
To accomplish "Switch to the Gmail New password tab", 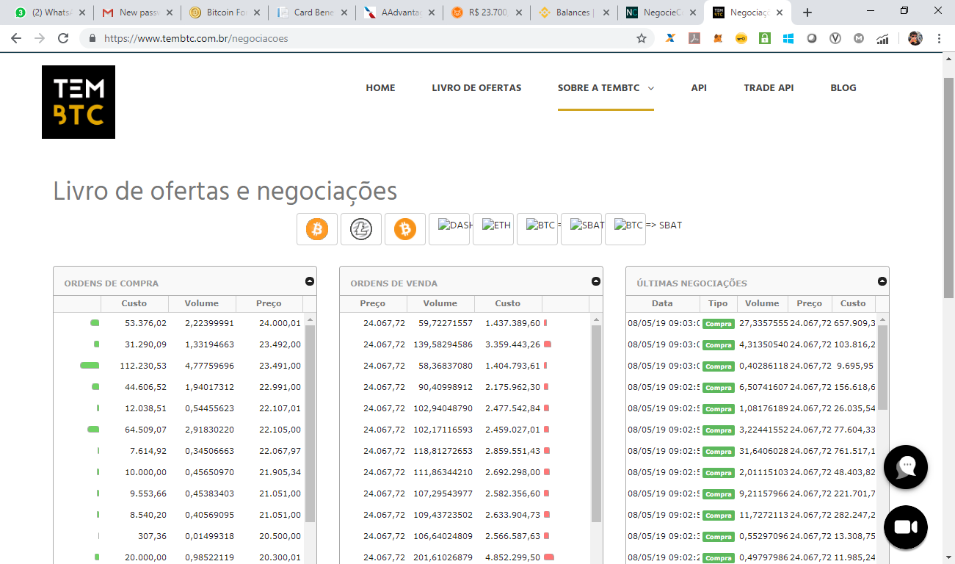I will (x=137, y=12).
